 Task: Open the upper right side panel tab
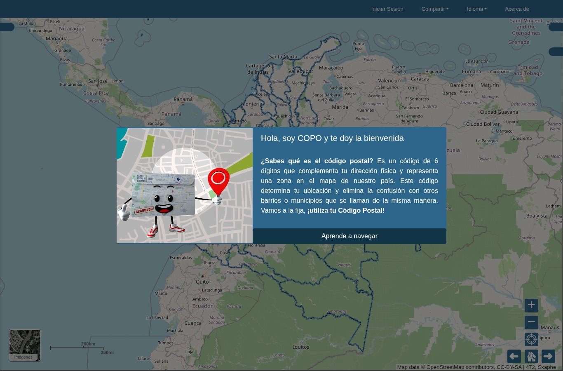click(x=556, y=27)
